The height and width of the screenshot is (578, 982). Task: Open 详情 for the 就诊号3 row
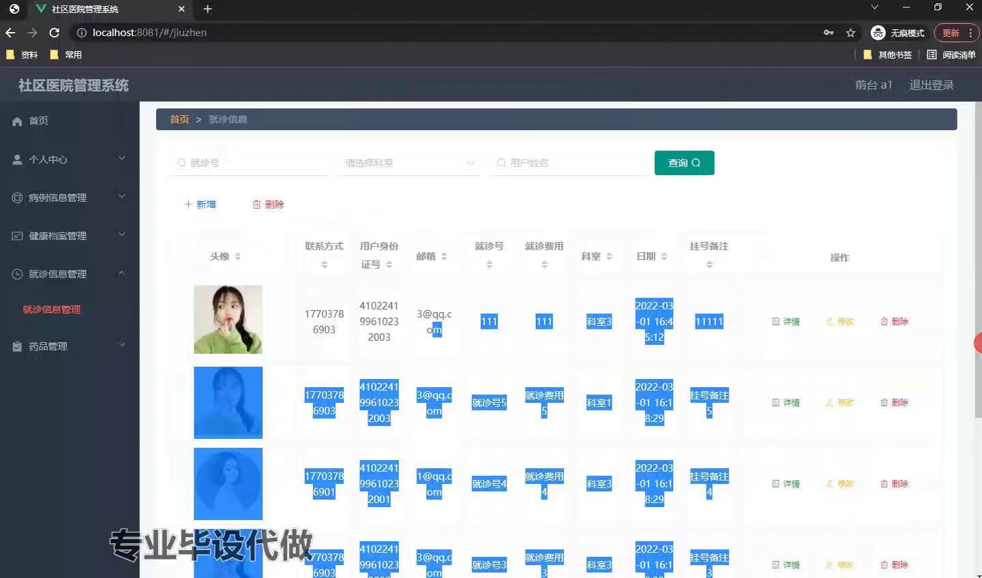pyautogui.click(x=786, y=565)
